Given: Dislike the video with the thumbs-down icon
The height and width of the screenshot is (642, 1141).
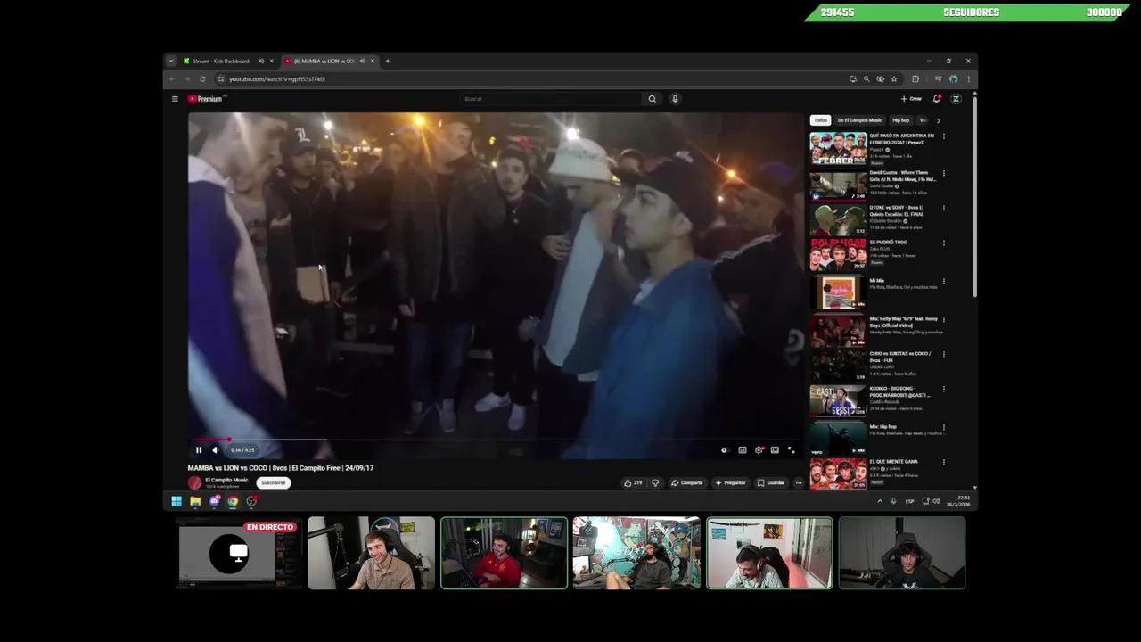Looking at the screenshot, I should (x=655, y=482).
